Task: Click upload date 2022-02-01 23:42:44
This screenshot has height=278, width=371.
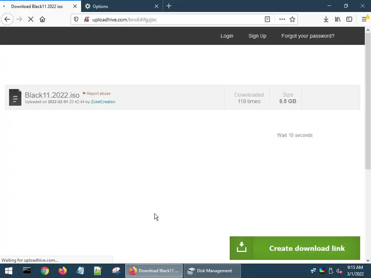Action: click(x=66, y=102)
